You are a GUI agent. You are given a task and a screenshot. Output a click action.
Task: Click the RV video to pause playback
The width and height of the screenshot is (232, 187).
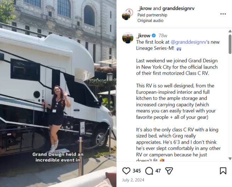(x=58, y=93)
